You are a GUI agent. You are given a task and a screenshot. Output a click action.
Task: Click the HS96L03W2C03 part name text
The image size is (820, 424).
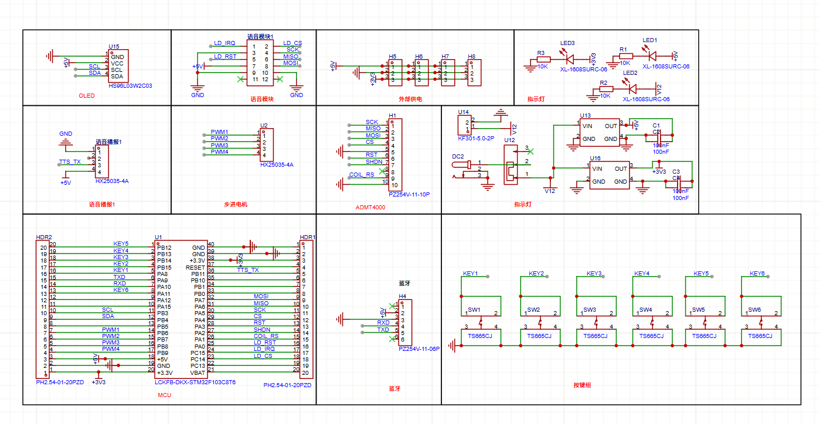coord(130,85)
